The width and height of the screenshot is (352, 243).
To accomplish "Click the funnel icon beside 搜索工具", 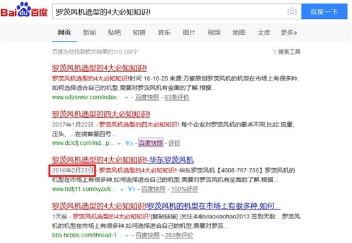I will point(275,52).
